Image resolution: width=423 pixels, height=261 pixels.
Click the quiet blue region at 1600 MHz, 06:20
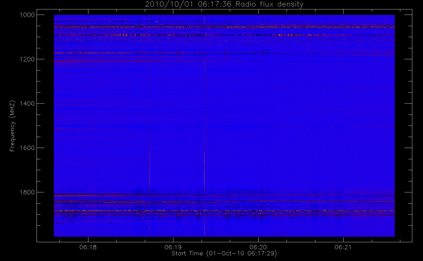[258, 148]
